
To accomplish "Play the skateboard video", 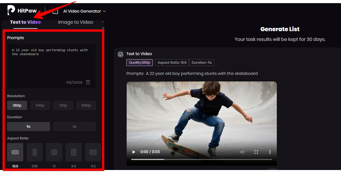I will pos(134,152).
